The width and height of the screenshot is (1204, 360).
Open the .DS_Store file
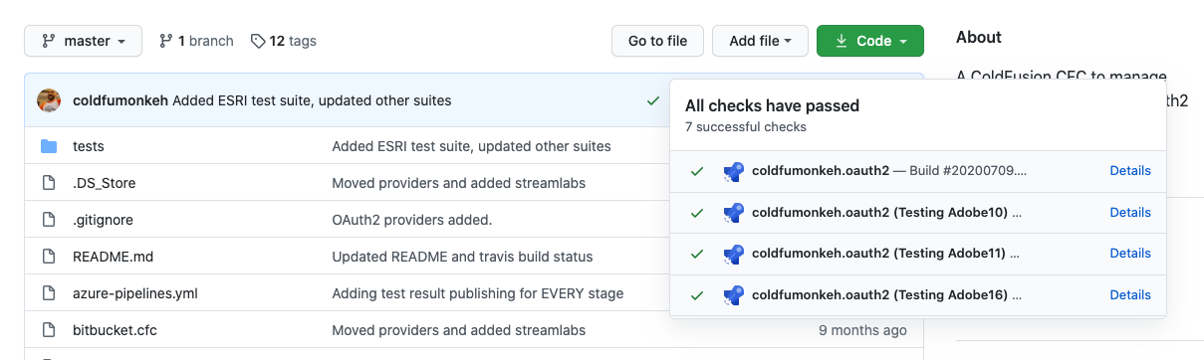tap(105, 183)
